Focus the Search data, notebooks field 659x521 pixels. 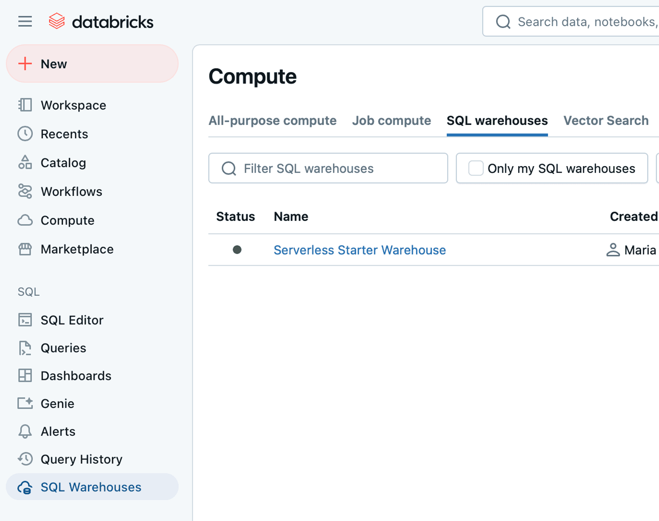coord(571,22)
